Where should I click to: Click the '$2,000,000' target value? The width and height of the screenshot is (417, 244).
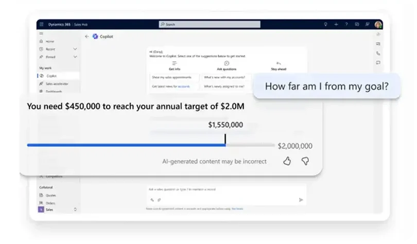click(x=295, y=146)
